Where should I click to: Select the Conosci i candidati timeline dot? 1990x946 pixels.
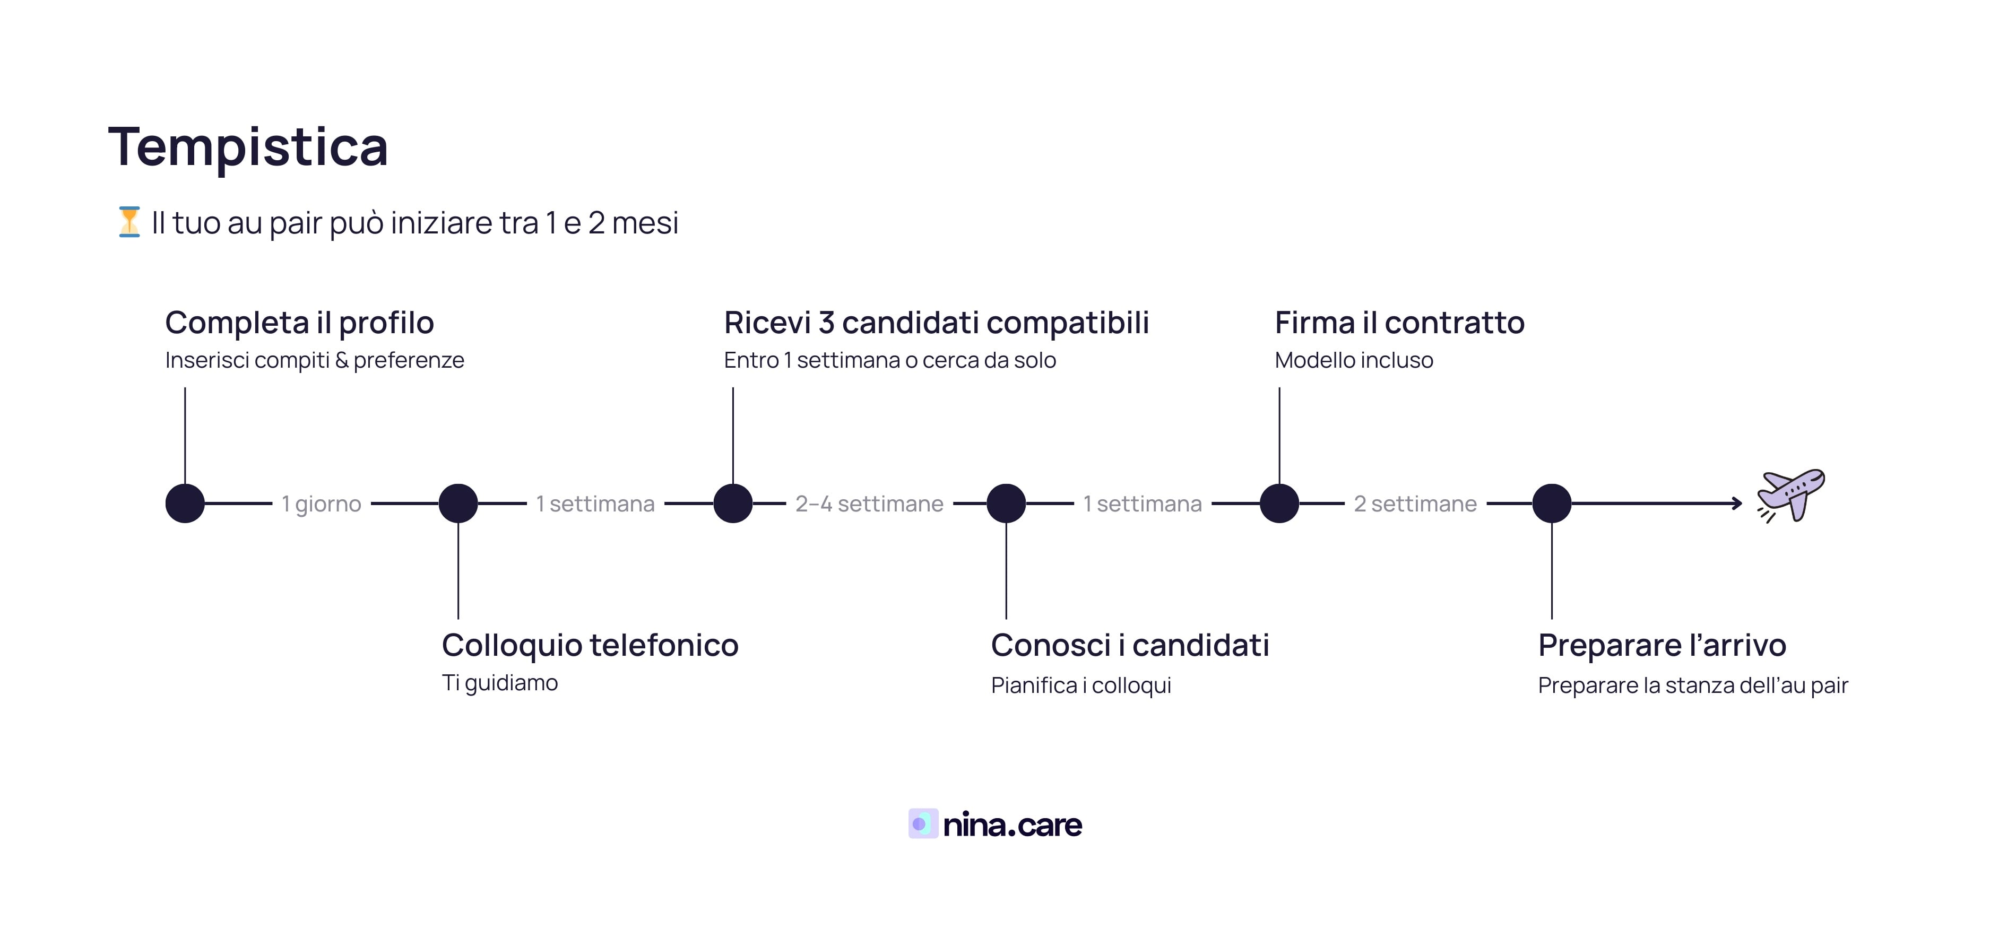coord(1006,504)
